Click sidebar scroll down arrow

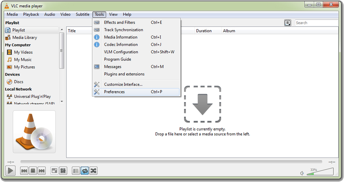click(x=62, y=101)
